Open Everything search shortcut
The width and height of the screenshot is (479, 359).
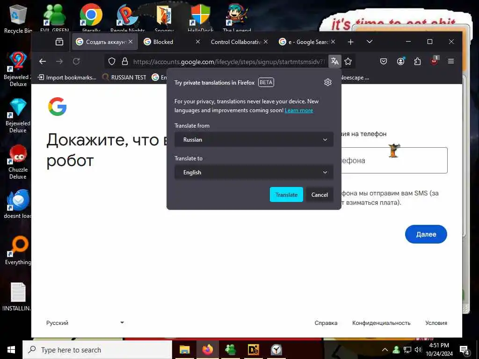click(x=18, y=251)
